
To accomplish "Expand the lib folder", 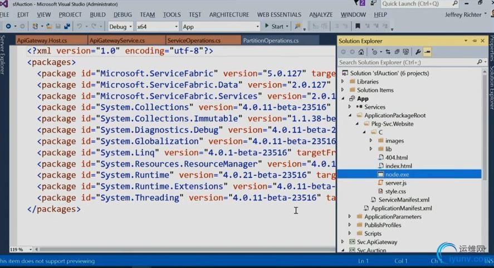I will (x=371, y=149).
